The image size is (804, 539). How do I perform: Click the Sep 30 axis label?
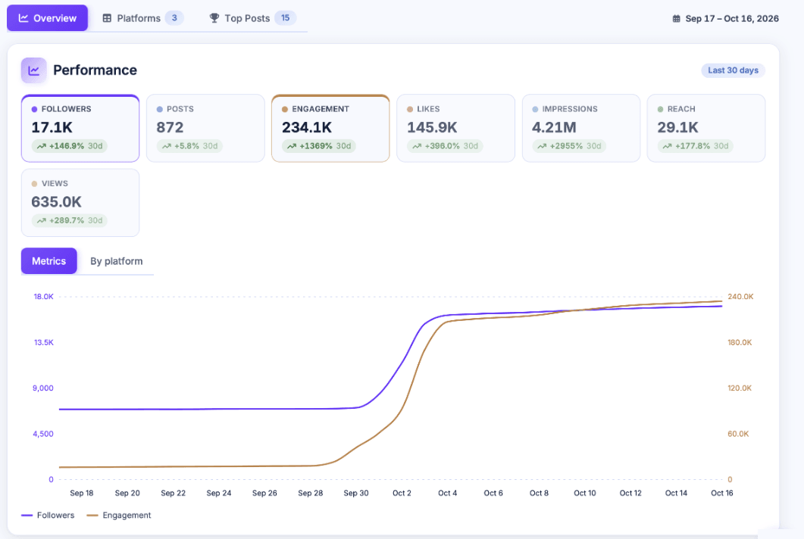pyautogui.click(x=356, y=493)
